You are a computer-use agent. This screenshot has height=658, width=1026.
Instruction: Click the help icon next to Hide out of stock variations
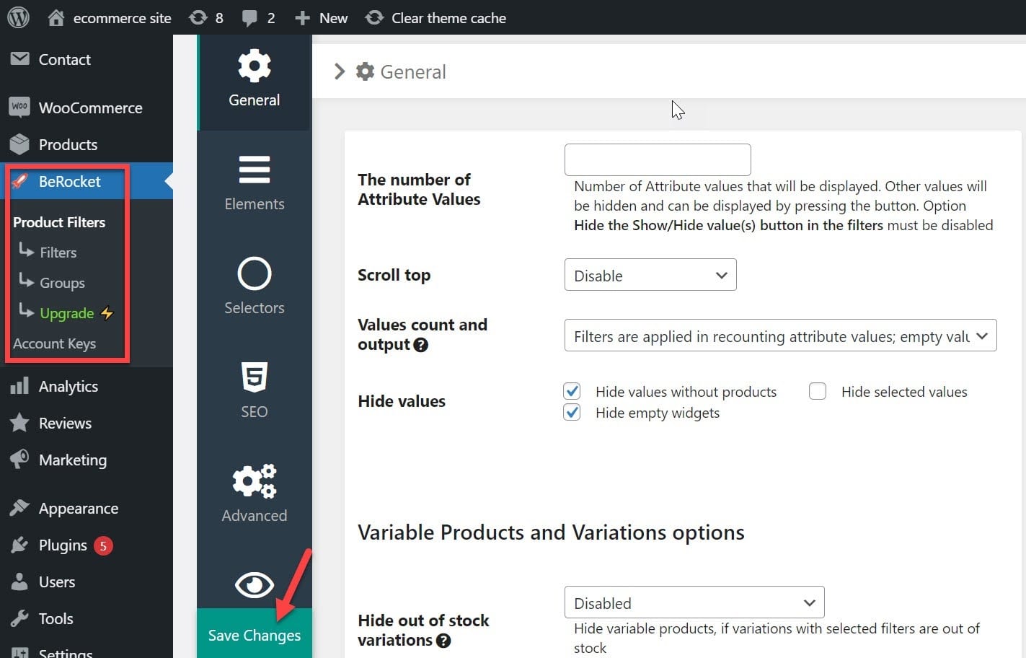443,641
